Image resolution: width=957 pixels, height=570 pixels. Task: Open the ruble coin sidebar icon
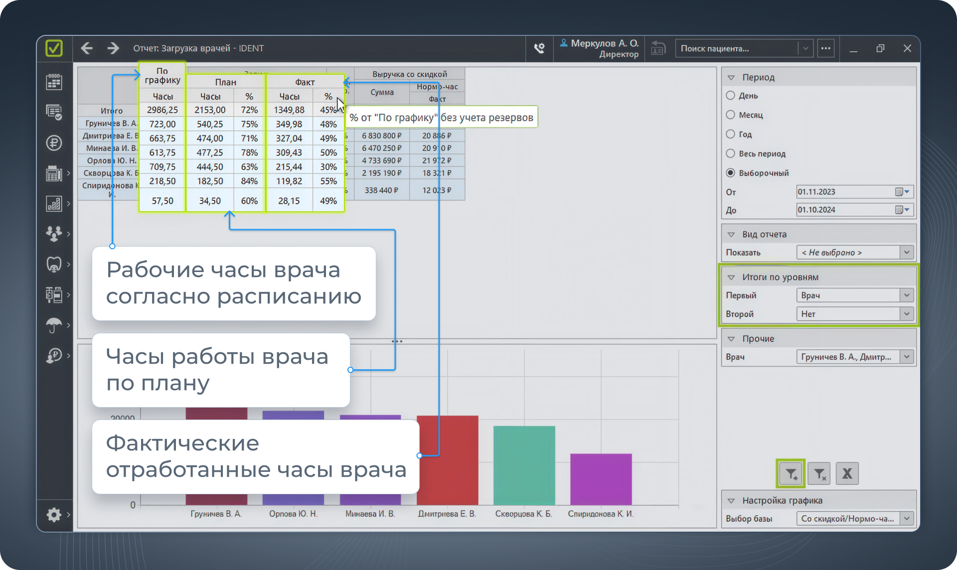tap(54, 143)
